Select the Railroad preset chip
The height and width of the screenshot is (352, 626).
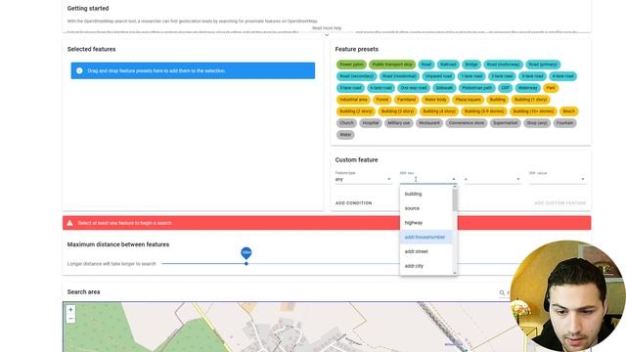pyautogui.click(x=448, y=65)
